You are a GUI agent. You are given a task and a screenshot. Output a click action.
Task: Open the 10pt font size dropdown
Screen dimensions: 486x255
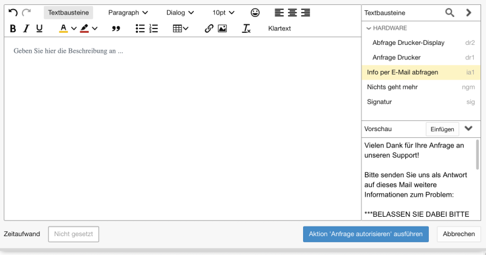pos(223,12)
